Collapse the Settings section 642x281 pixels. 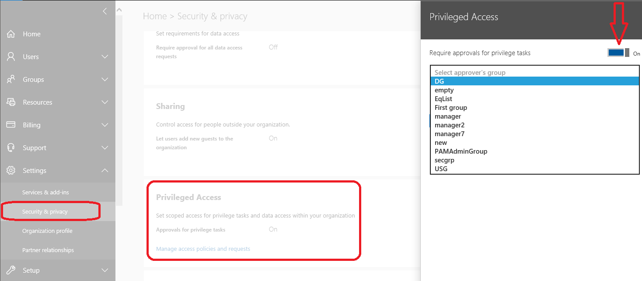pyautogui.click(x=105, y=170)
